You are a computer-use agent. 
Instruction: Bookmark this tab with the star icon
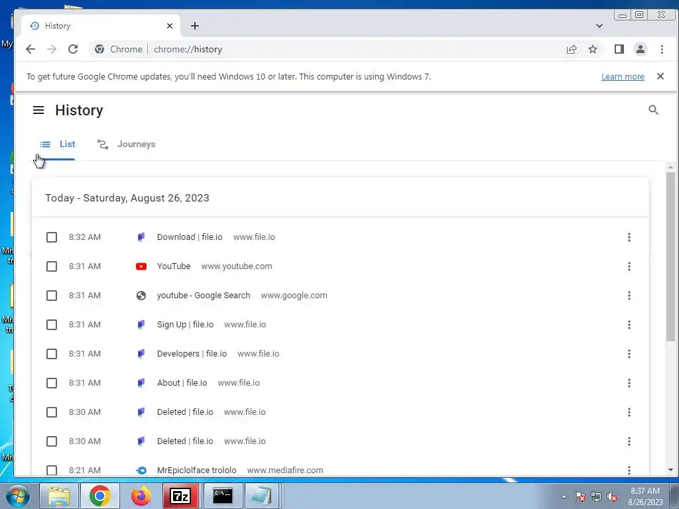(x=593, y=49)
